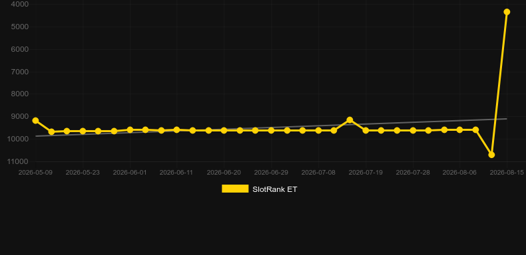Select the first data point at 2026-05-09
The height and width of the screenshot is (255, 526).
tap(35, 120)
